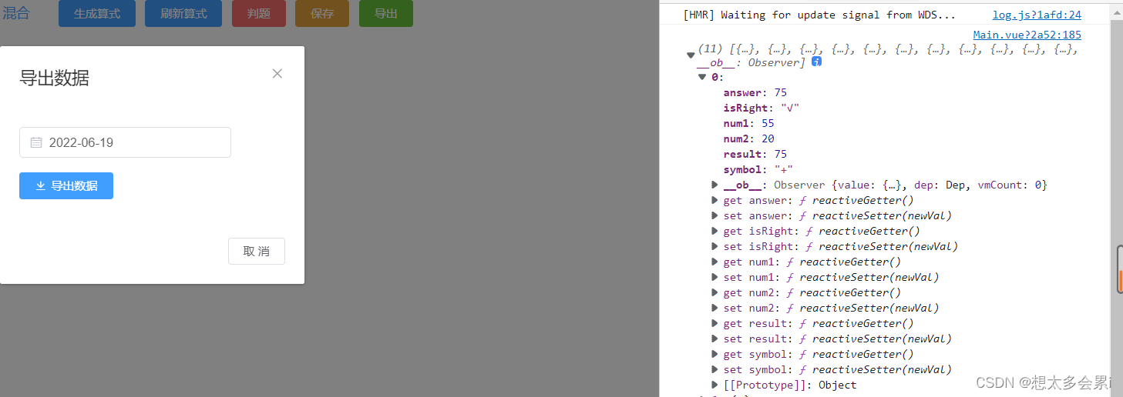The height and width of the screenshot is (397, 1123).
Task: Open the log.js?1afd:24 source link
Action: [x=1037, y=15]
